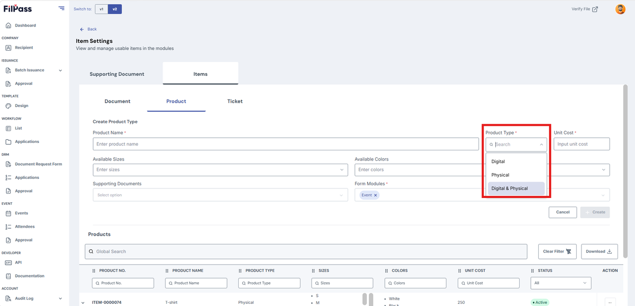Viewport: 635px width, 306px height.
Task: Switch to Items tab
Action: (x=201, y=74)
